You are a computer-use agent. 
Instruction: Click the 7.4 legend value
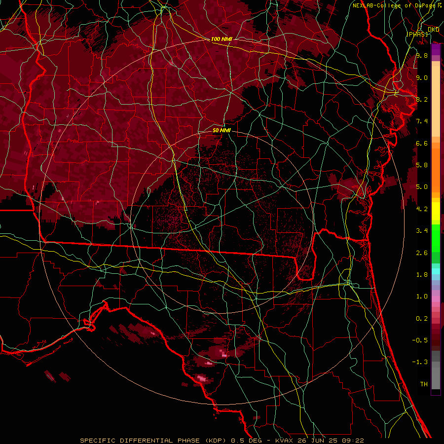(x=422, y=121)
